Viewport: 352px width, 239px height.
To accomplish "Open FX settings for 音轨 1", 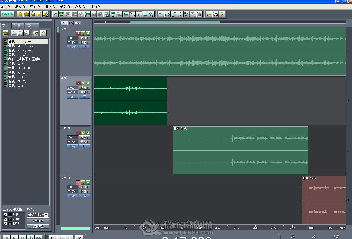I will pyautogui.click(x=84, y=47).
